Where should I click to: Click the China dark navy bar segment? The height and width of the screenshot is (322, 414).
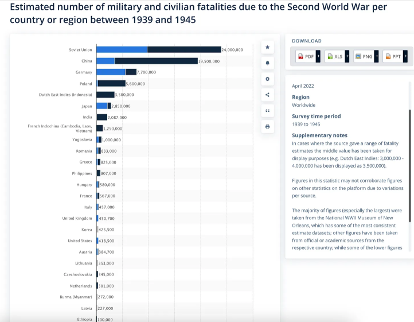[x=155, y=61]
